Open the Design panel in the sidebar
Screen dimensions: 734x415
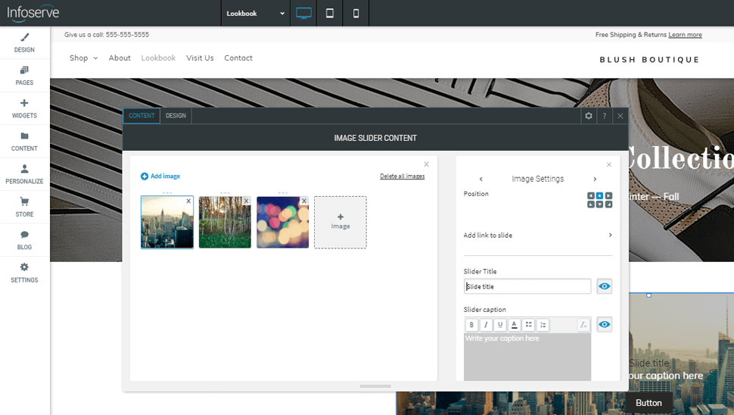pos(24,42)
